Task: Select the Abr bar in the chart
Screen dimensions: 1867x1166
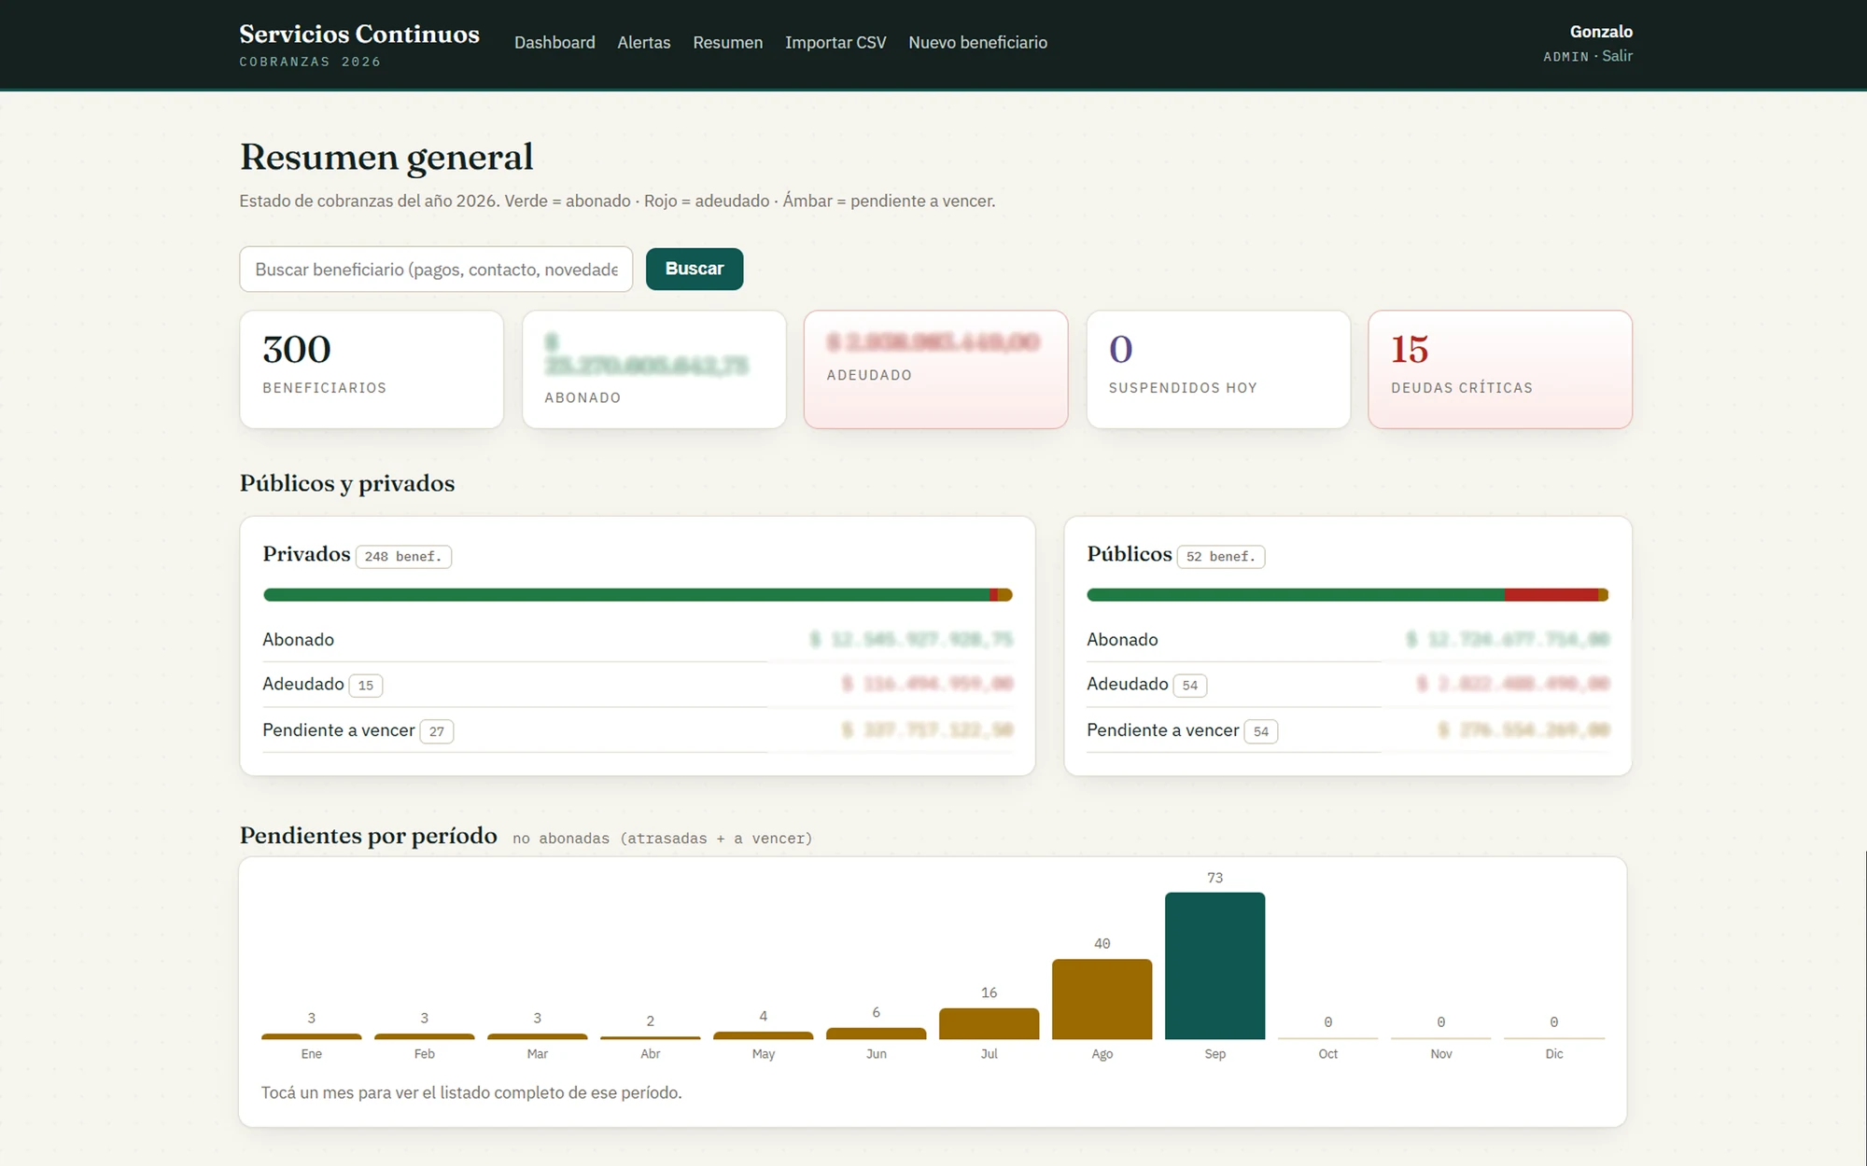Action: (651, 1037)
